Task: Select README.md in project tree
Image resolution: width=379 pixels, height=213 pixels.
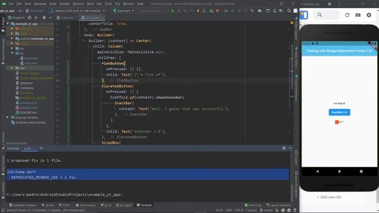Action: point(28,112)
